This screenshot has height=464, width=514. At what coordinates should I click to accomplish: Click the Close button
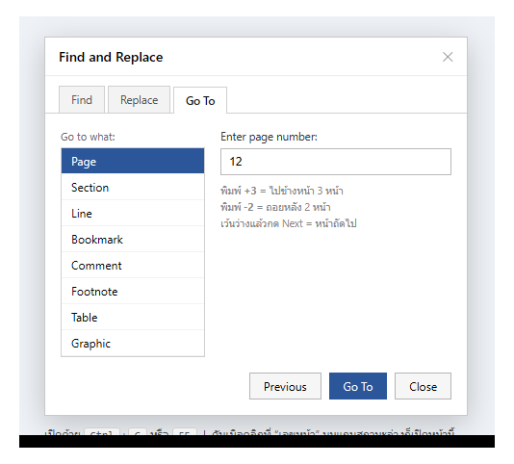[x=423, y=386]
